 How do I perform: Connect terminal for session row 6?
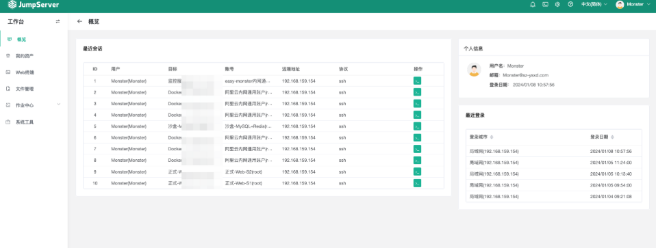click(x=417, y=137)
